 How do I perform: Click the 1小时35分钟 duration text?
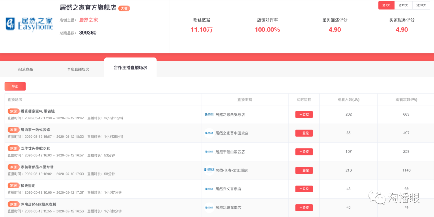(114, 137)
